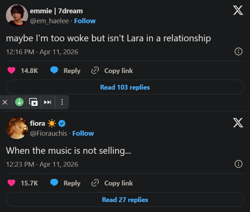Open info icon on fiora's tweet
Image resolution: width=250 pixels, height=212 pixels.
click(239, 164)
